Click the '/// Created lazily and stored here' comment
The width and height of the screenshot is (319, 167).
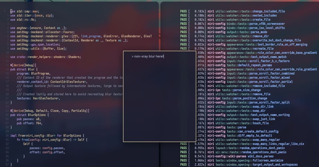[x=70, y=94]
